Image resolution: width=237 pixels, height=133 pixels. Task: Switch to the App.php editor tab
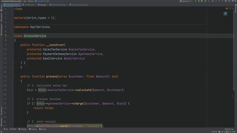tap(43, 5)
